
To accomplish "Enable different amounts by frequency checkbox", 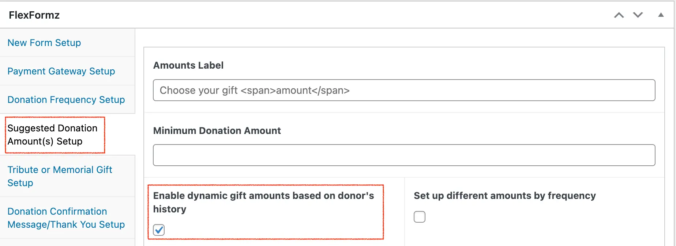I will tap(420, 217).
